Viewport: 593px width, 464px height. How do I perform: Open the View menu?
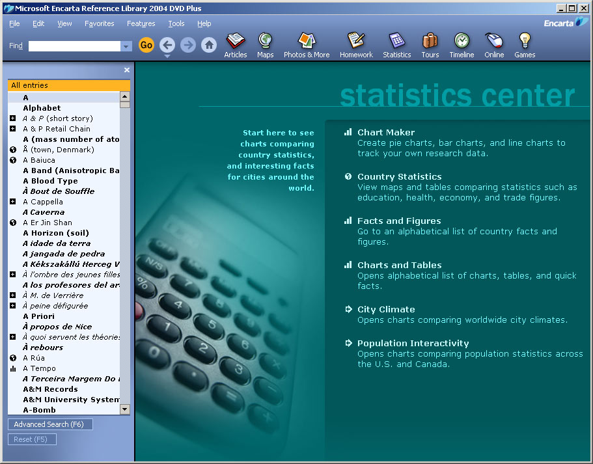click(64, 23)
